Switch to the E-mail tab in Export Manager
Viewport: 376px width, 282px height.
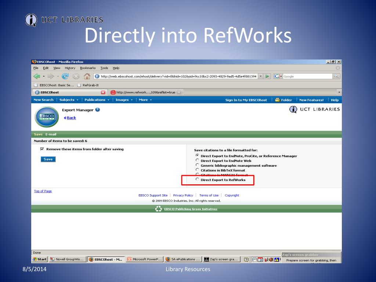coord(51,134)
